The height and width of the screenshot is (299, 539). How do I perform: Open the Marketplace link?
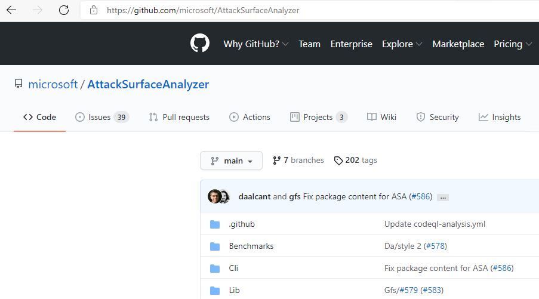pos(458,44)
